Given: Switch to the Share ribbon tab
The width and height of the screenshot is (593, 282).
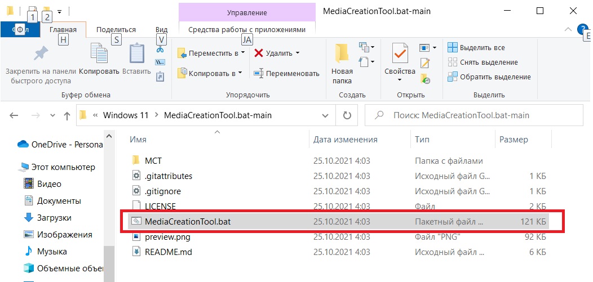Looking at the screenshot, I should [x=116, y=30].
